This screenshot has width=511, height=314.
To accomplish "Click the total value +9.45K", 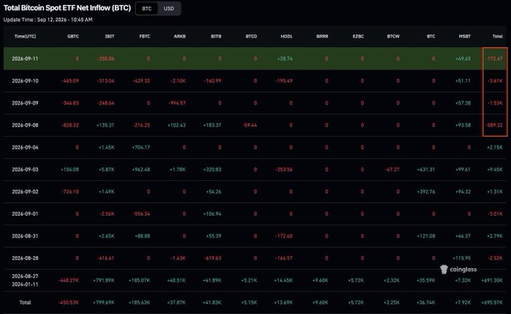I will [495, 169].
